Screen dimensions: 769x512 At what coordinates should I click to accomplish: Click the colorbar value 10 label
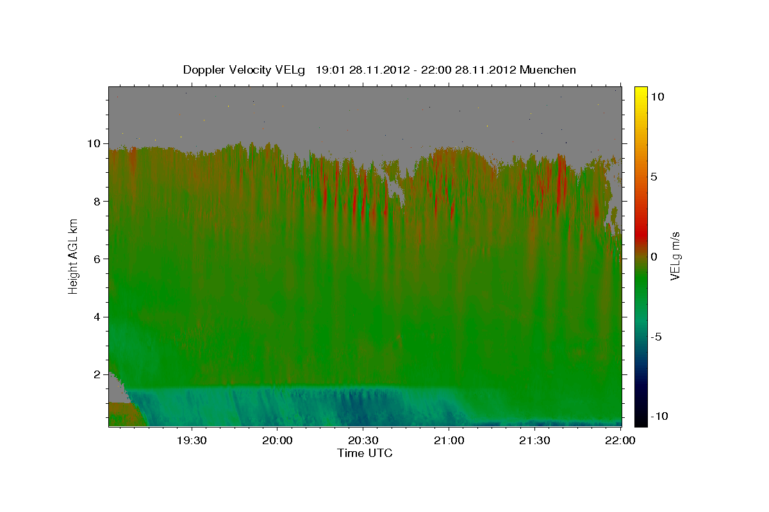[x=657, y=96]
